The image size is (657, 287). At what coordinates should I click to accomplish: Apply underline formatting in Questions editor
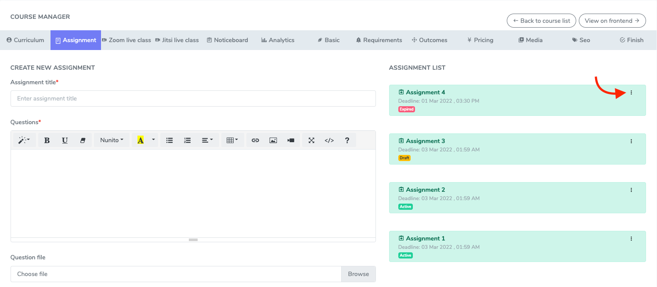coord(65,140)
